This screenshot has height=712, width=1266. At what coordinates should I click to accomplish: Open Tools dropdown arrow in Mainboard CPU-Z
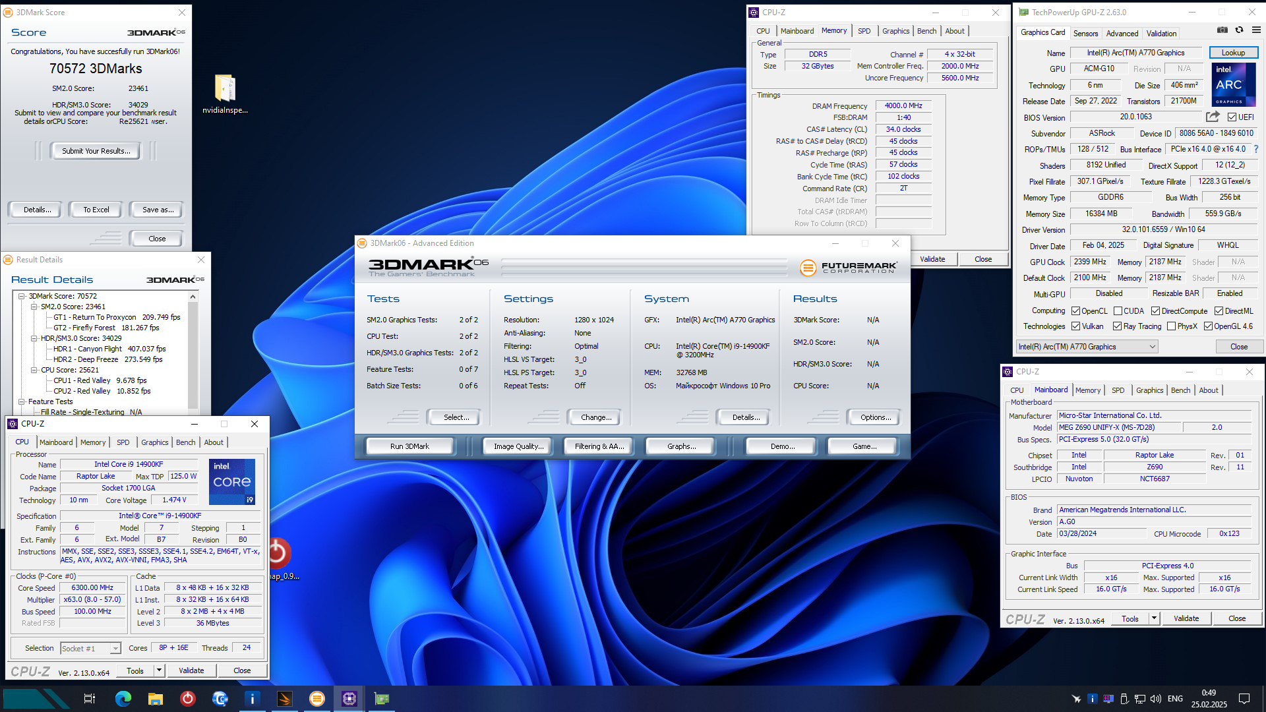[1154, 618]
